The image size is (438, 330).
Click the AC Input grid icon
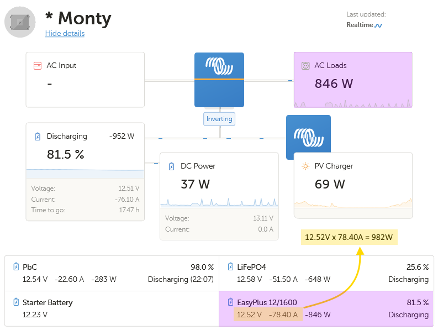point(38,65)
